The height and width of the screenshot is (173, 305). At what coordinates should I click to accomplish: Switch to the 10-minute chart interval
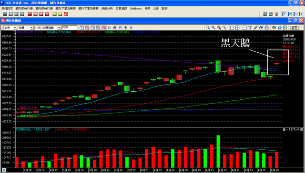pyautogui.click(x=87, y=28)
